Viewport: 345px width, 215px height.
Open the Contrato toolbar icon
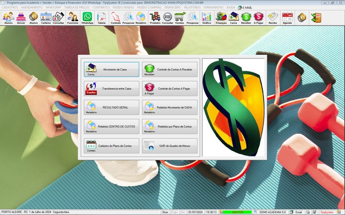[x=116, y=18]
